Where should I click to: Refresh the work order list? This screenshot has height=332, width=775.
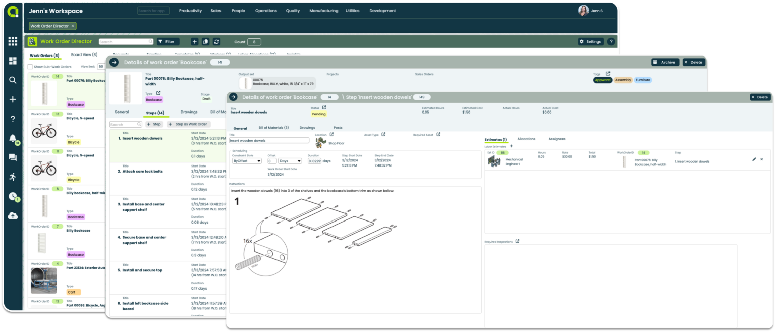coord(216,42)
